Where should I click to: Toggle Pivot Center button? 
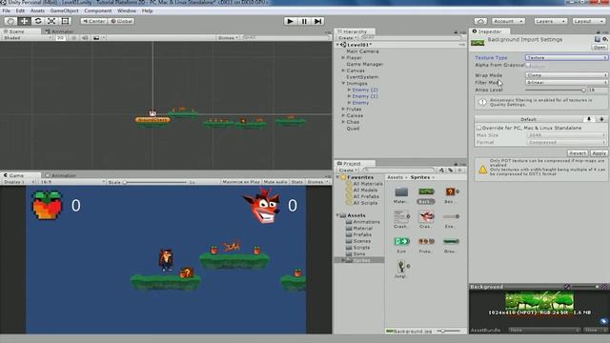coord(93,21)
